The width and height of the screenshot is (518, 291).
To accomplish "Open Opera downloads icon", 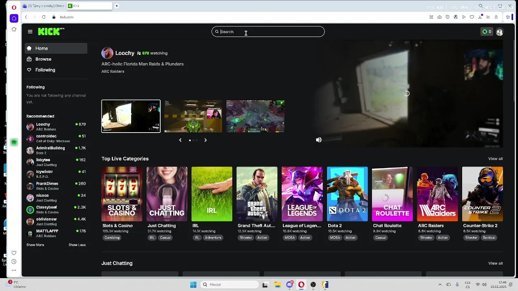I will 480,17.
